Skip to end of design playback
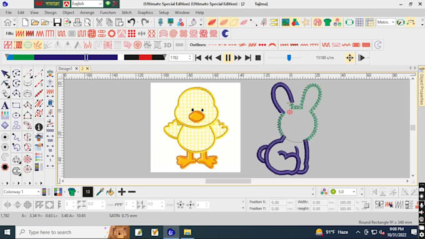The width and height of the screenshot is (425, 239). pos(248,57)
